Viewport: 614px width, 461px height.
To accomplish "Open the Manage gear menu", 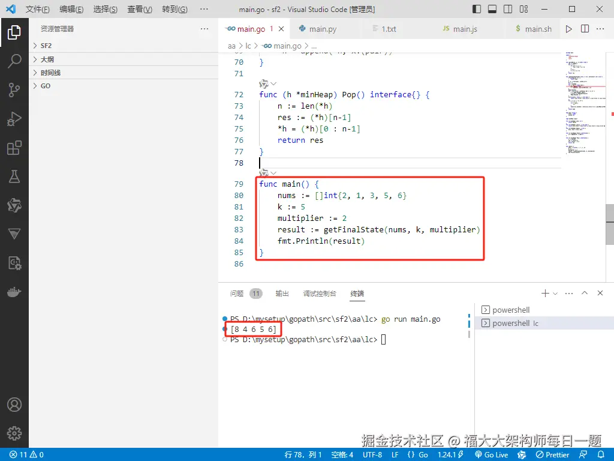I will click(x=14, y=433).
